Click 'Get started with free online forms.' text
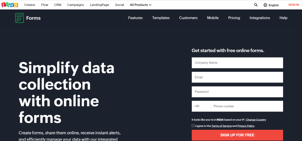The width and height of the screenshot is (302, 141). pyautogui.click(x=228, y=51)
